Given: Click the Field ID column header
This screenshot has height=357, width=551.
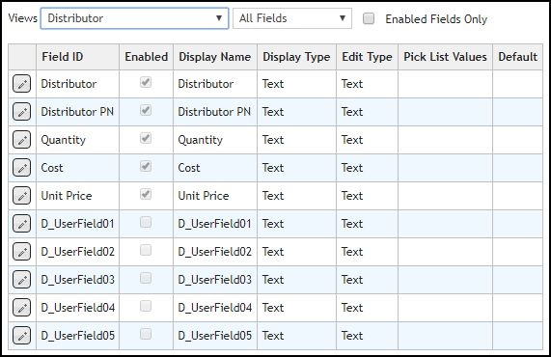Looking at the screenshot, I should click(x=77, y=57).
